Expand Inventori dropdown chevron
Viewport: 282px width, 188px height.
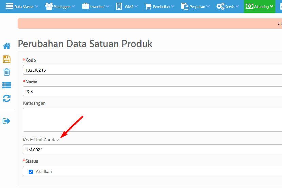tap(107, 7)
